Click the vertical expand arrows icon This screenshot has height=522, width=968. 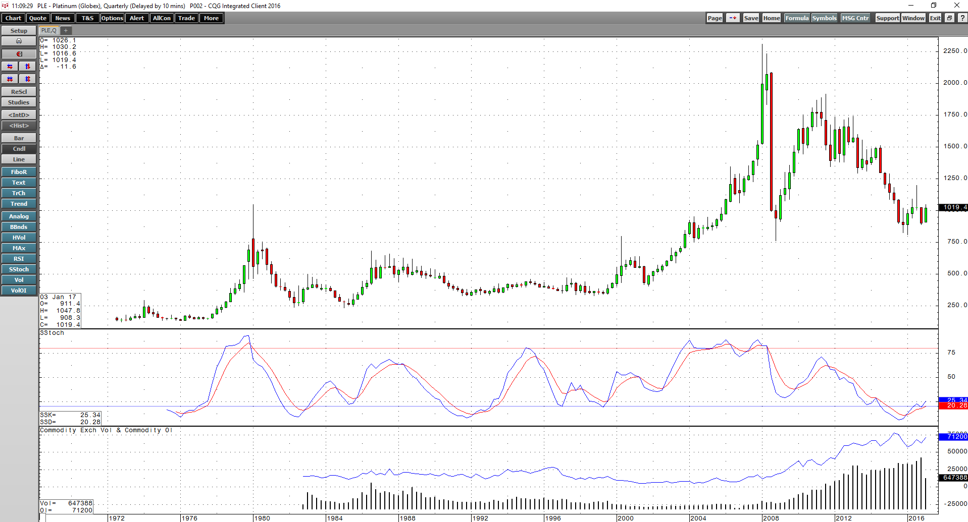(28, 67)
